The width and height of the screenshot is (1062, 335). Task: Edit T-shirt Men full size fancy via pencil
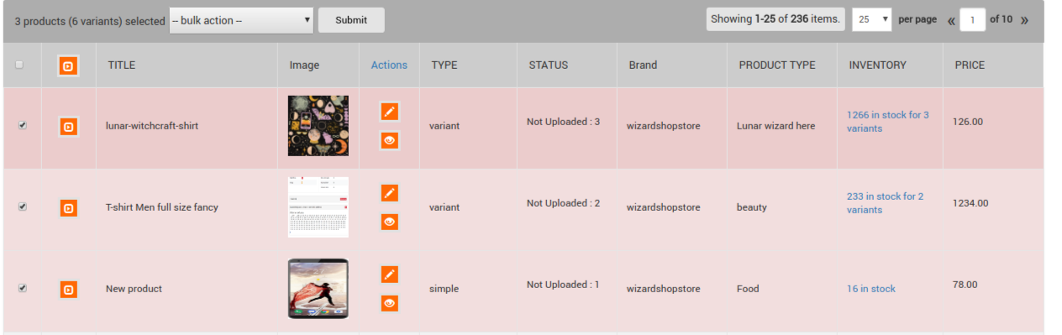389,193
